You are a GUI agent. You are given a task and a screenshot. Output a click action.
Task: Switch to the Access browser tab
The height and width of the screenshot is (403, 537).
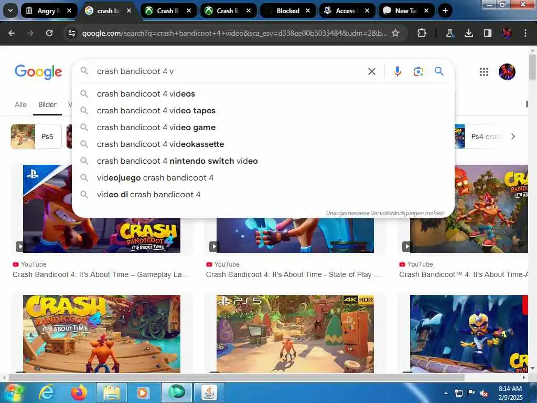pyautogui.click(x=347, y=10)
